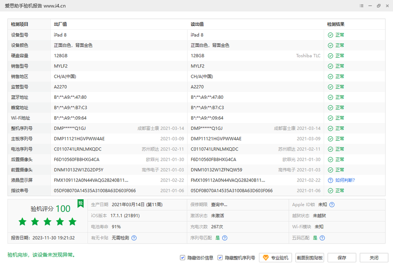This screenshot has width=393, height=268.
Task: Click help icon beside 有无卡贴 无需检测
Action: click(x=134, y=238)
